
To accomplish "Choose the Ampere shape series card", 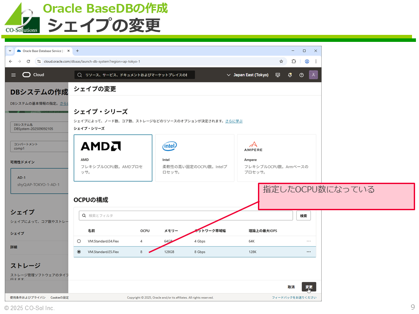I will pos(277,158).
